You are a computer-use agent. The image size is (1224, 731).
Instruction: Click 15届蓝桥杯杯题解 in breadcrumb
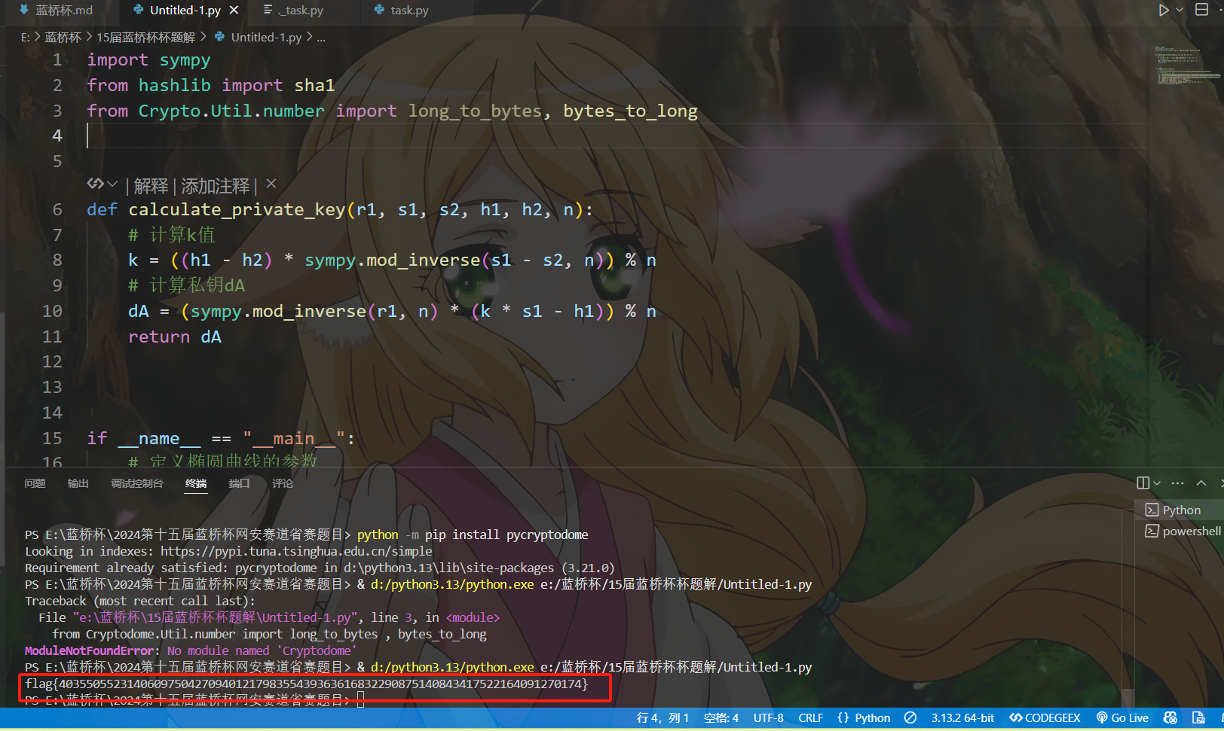click(x=146, y=37)
